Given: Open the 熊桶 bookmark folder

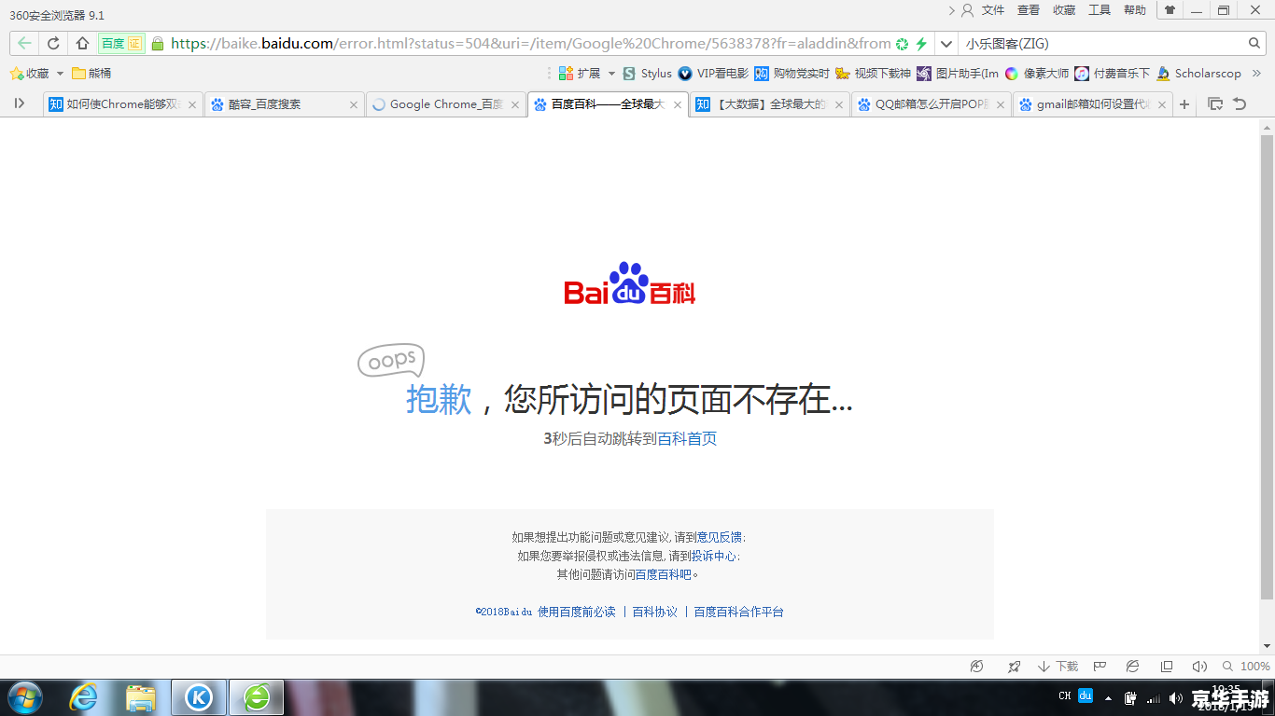Looking at the screenshot, I should point(91,73).
